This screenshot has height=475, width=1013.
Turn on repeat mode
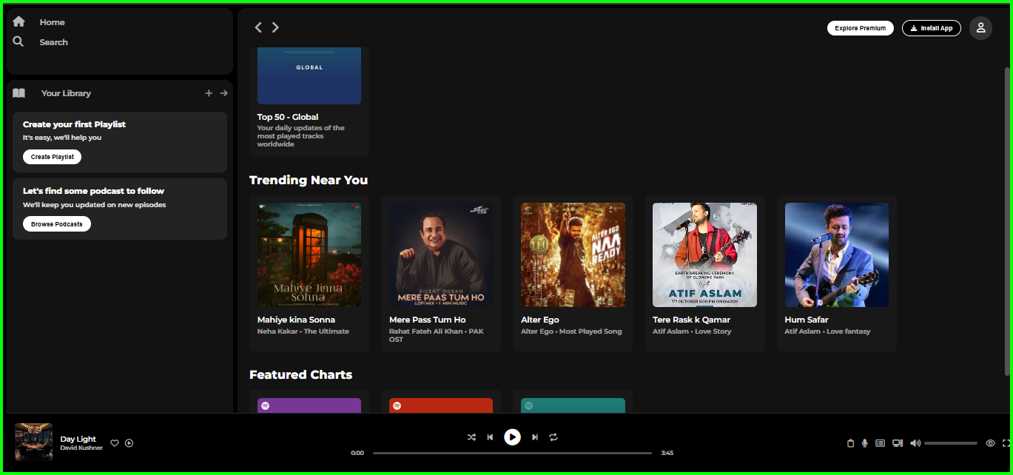coord(553,437)
